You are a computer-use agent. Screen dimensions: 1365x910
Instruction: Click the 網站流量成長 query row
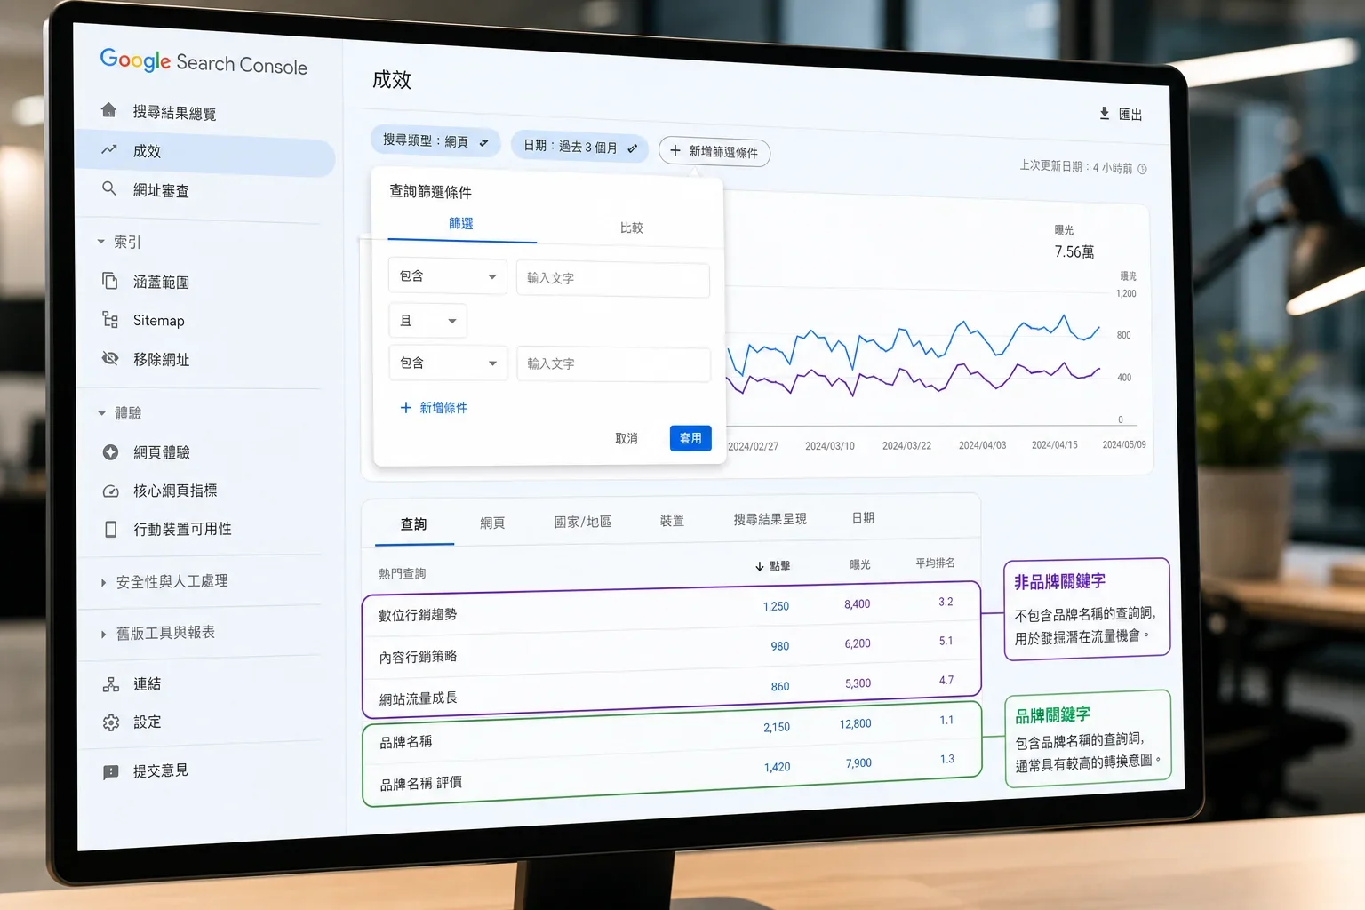click(x=672, y=690)
